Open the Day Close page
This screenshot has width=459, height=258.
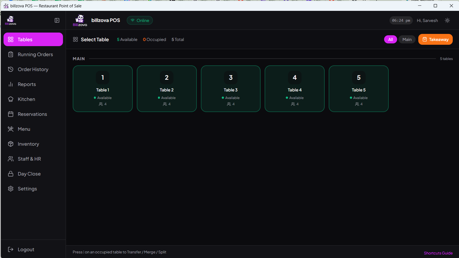(33, 174)
